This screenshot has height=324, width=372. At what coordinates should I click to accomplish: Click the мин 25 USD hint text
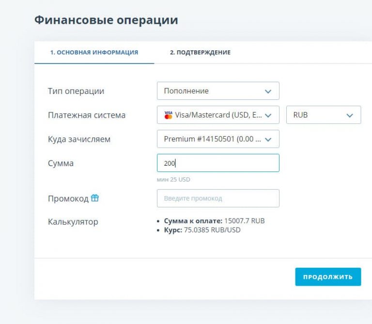click(x=173, y=179)
